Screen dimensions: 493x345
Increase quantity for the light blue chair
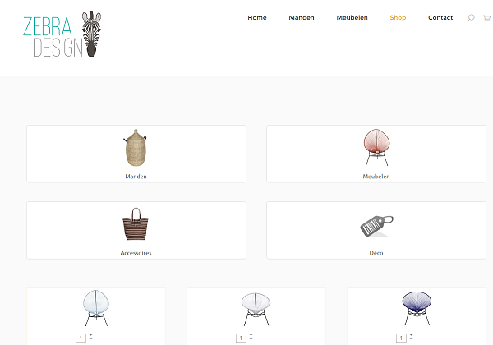91,334
